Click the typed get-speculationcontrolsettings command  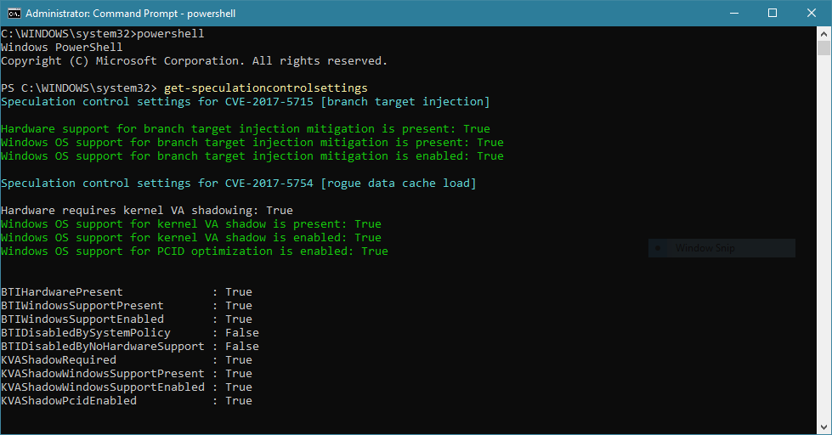click(x=266, y=88)
